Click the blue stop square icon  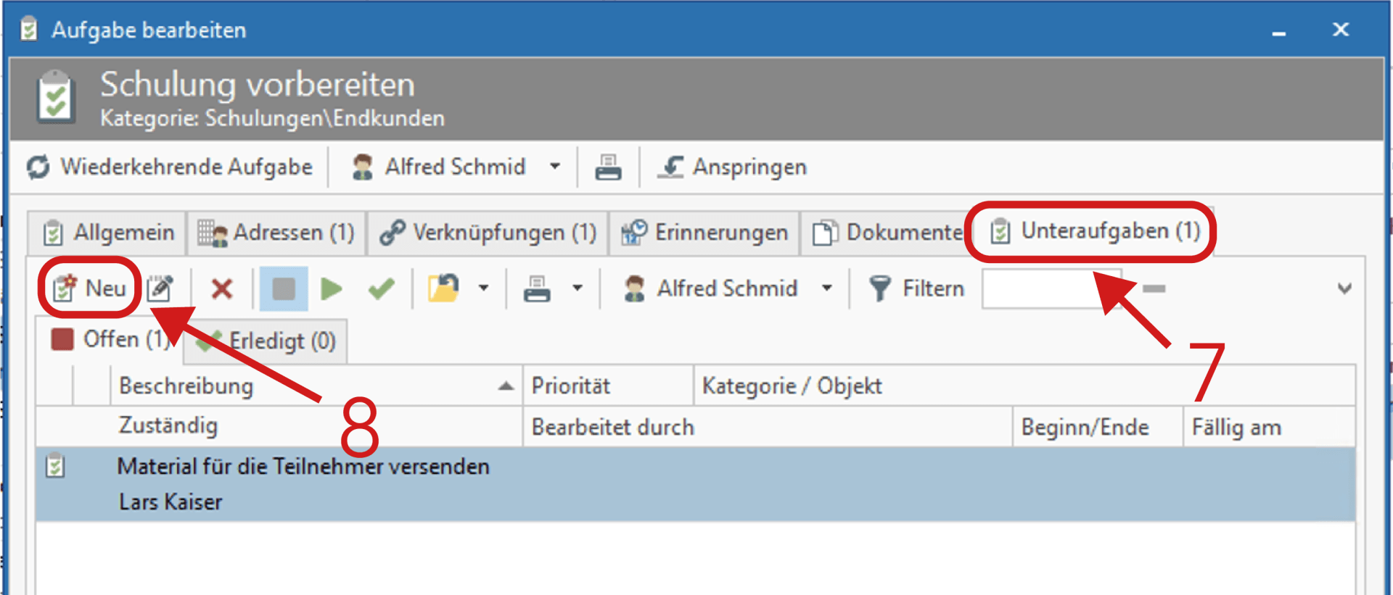click(x=282, y=288)
